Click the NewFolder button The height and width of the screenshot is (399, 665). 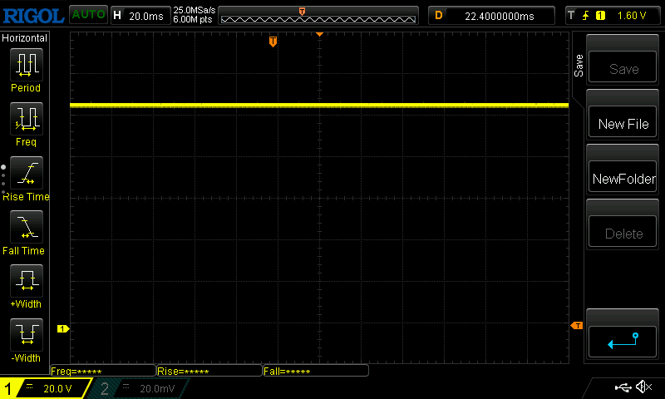click(x=622, y=179)
